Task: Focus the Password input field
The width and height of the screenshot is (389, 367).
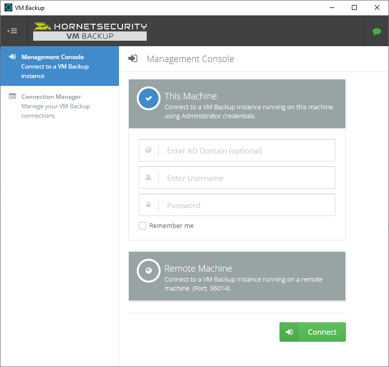Action: point(237,205)
